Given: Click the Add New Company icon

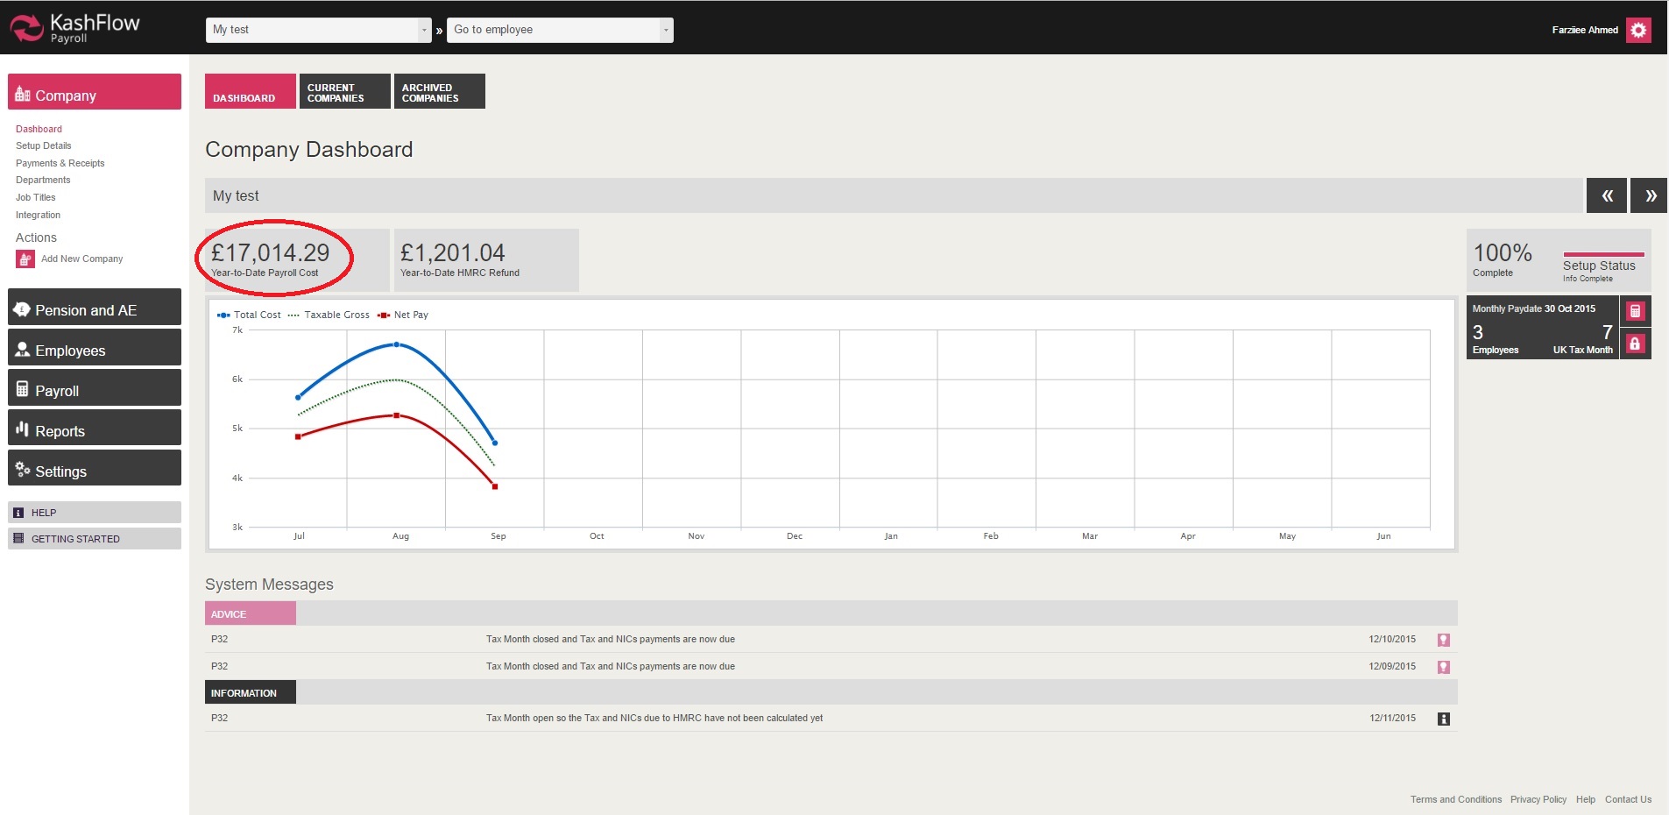Looking at the screenshot, I should pyautogui.click(x=25, y=259).
